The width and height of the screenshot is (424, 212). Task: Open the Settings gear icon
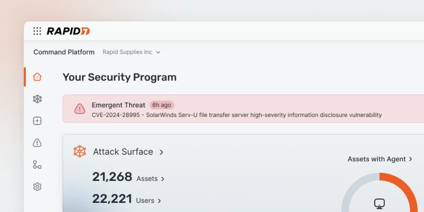point(37,187)
